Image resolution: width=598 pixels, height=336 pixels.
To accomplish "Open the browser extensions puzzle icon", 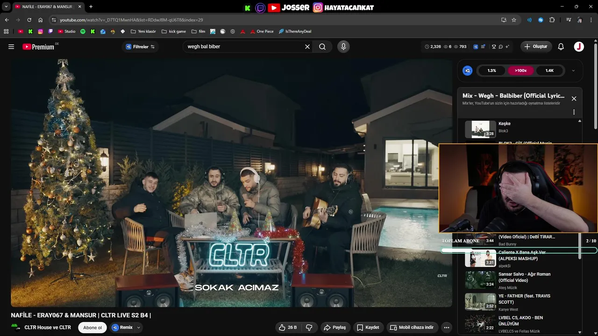I will pyautogui.click(x=552, y=20).
